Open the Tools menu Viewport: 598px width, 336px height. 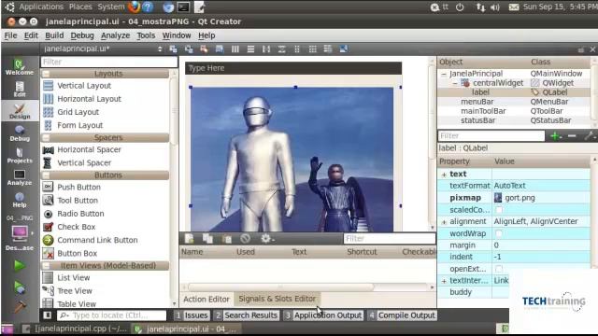(146, 35)
